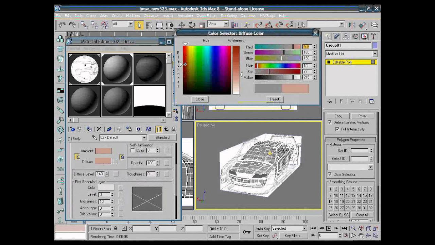This screenshot has width=435, height=245.
Task: Click the Clear All smoothing button
Action: pyautogui.click(x=362, y=215)
